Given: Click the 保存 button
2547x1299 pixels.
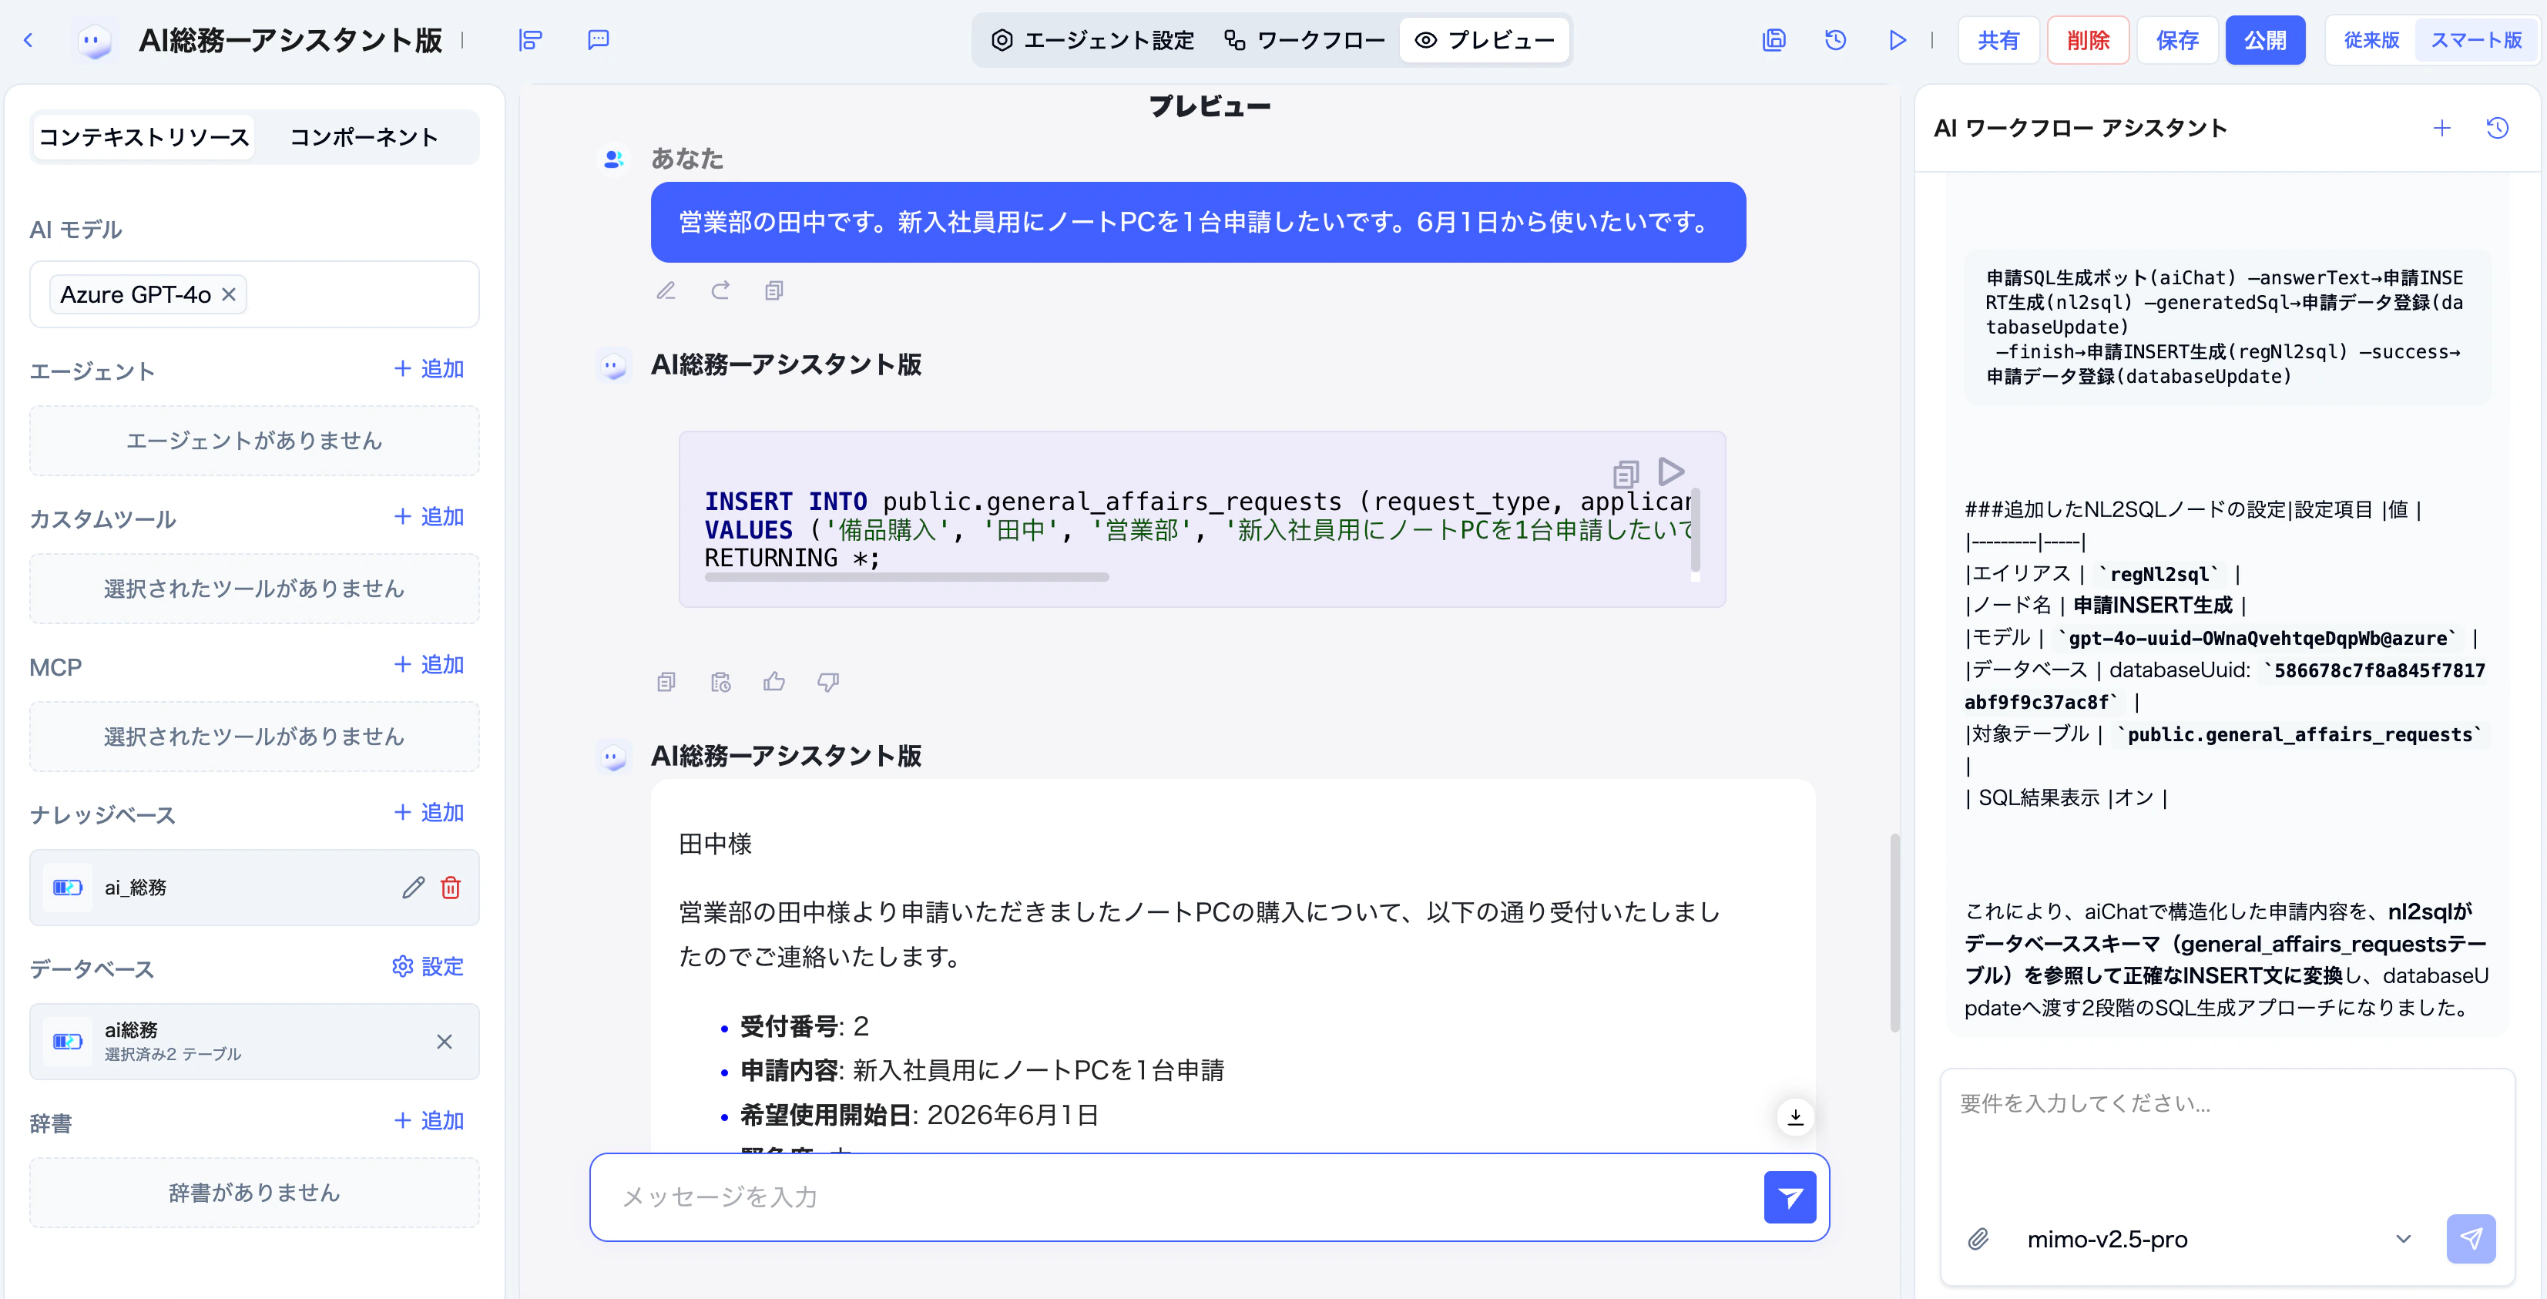Looking at the screenshot, I should click(x=2177, y=41).
